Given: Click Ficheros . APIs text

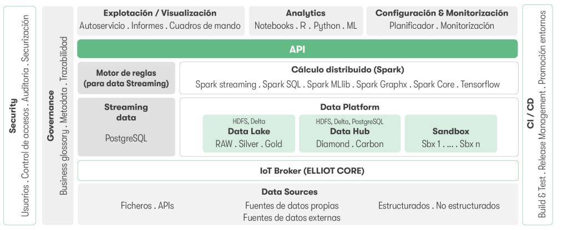Looking at the screenshot, I should pos(147,206).
